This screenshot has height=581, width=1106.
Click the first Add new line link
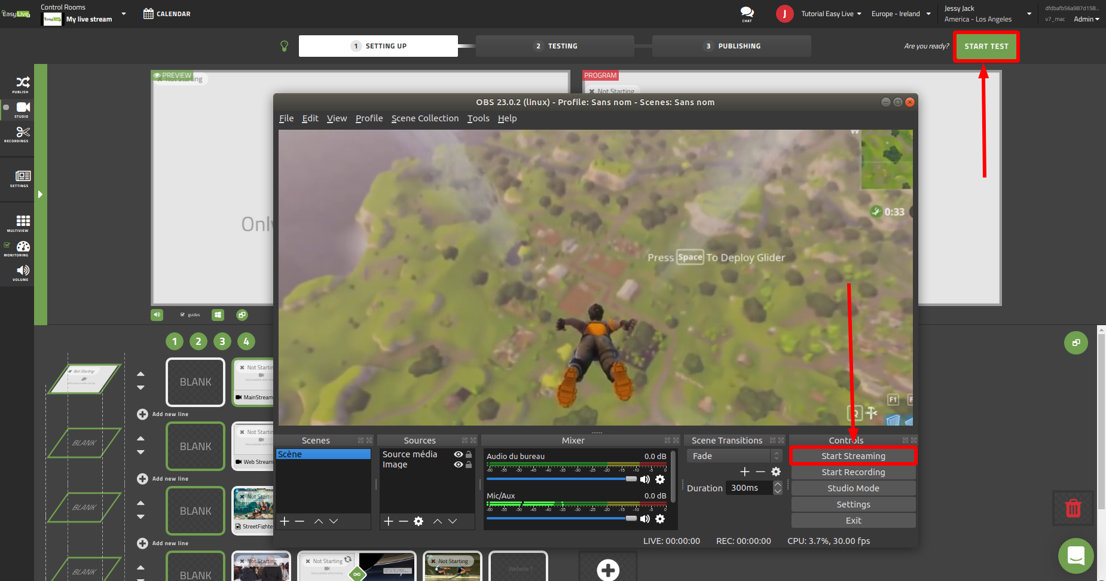coord(163,414)
